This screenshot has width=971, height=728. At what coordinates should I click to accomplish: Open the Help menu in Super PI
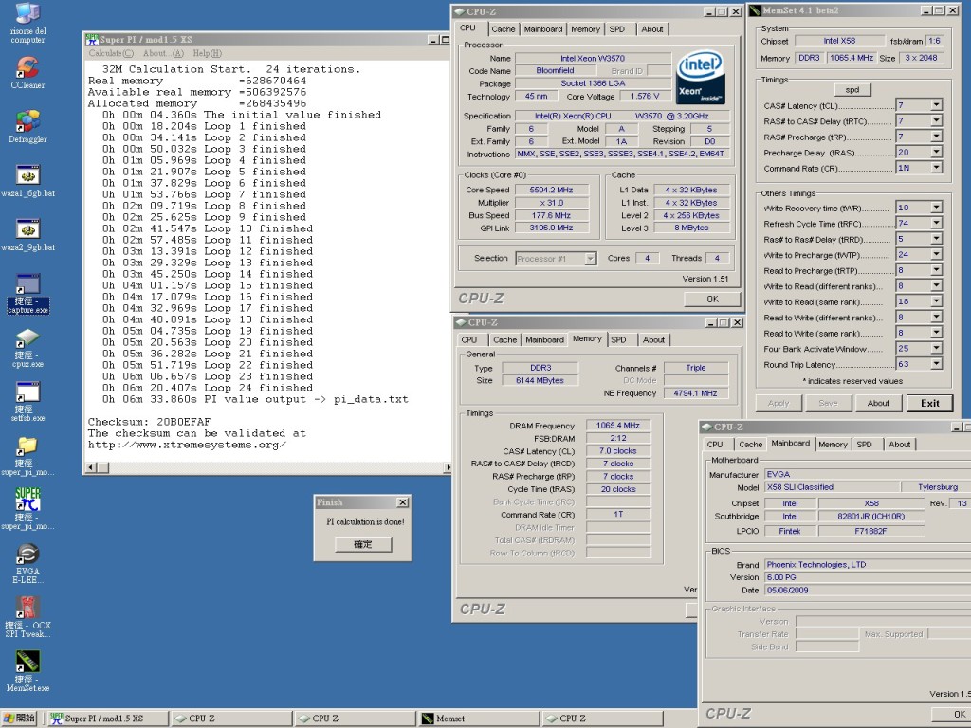click(208, 53)
